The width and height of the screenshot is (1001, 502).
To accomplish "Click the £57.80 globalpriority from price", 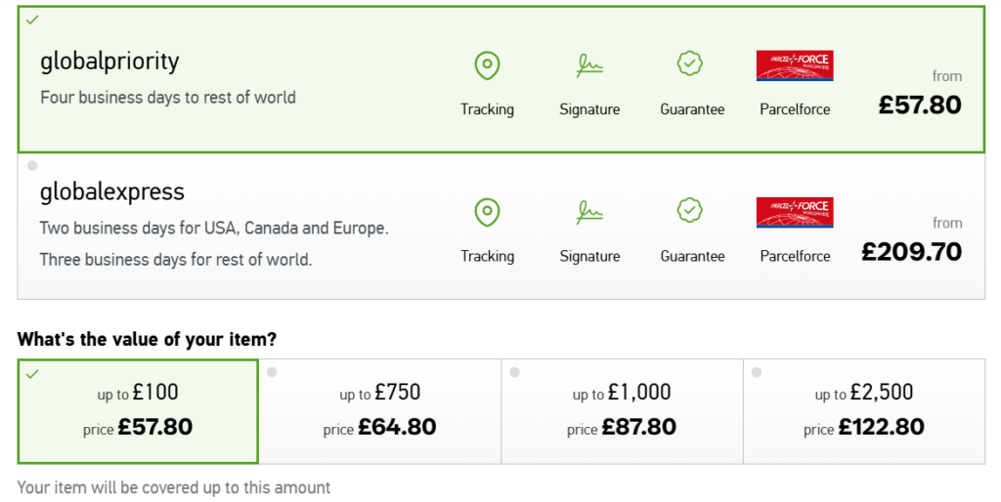I will click(x=920, y=105).
